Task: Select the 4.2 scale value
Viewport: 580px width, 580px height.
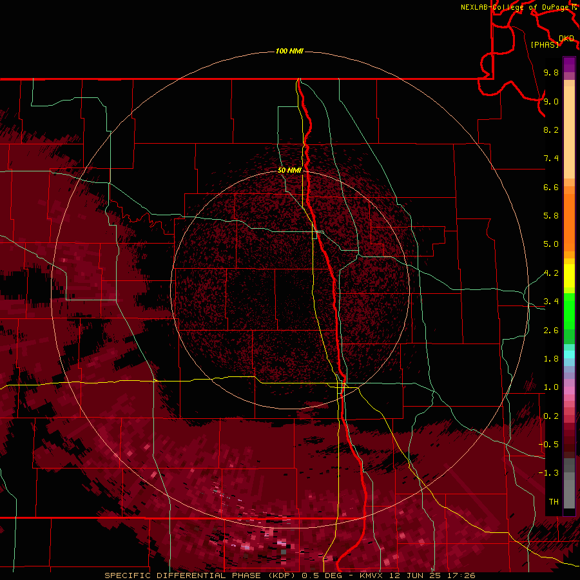Action: pyautogui.click(x=551, y=273)
